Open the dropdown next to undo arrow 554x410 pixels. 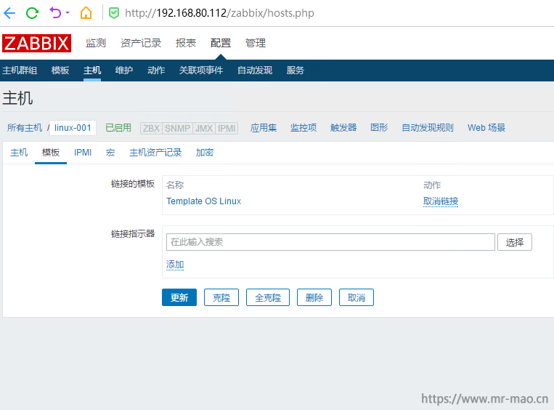pos(68,13)
